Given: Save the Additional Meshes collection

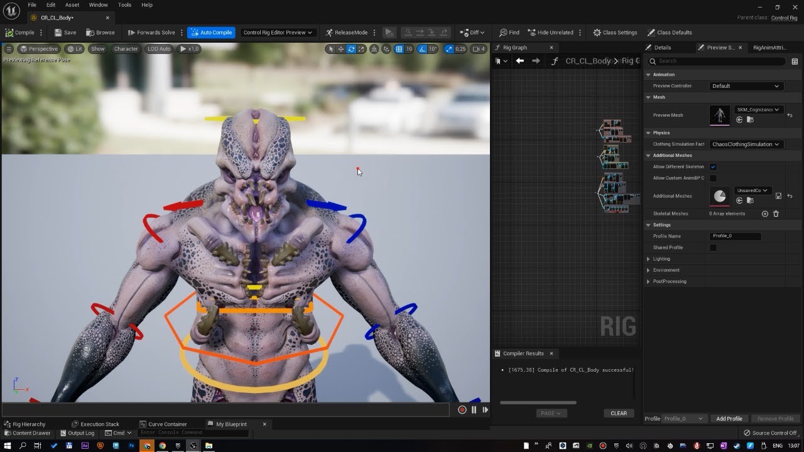Looking at the screenshot, I should coord(779,196).
